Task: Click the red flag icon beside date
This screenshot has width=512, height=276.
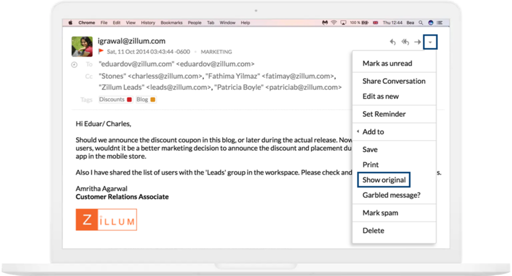Action: tap(101, 51)
